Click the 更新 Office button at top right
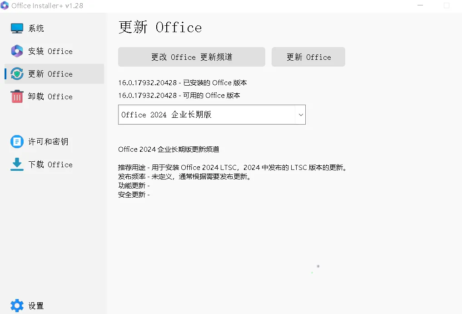 (x=308, y=57)
